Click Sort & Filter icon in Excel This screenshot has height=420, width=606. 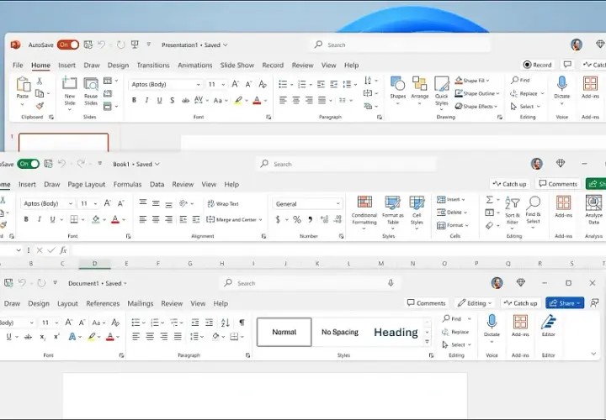[513, 203]
